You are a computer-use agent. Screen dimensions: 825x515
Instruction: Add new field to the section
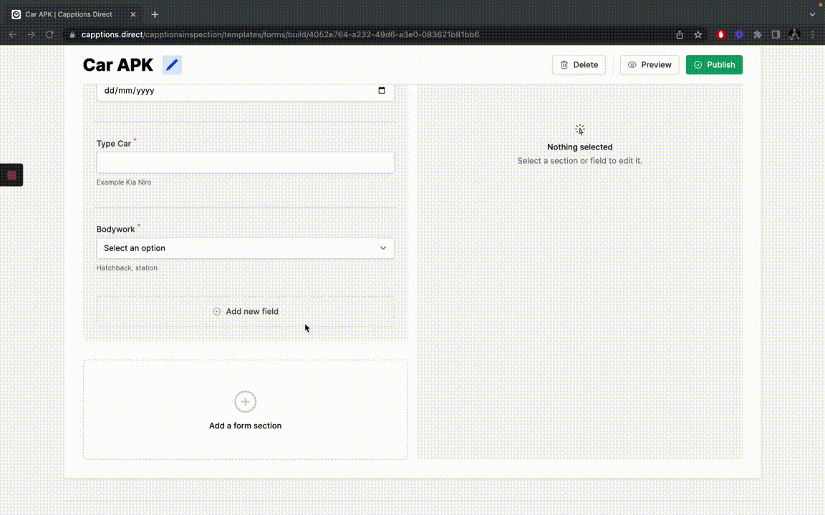(x=245, y=312)
